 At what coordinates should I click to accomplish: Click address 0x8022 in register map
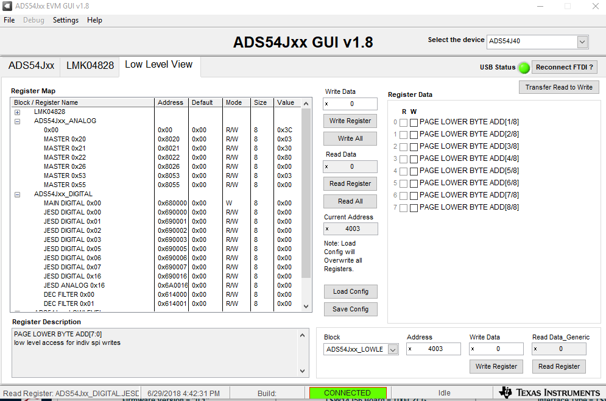pos(169,158)
